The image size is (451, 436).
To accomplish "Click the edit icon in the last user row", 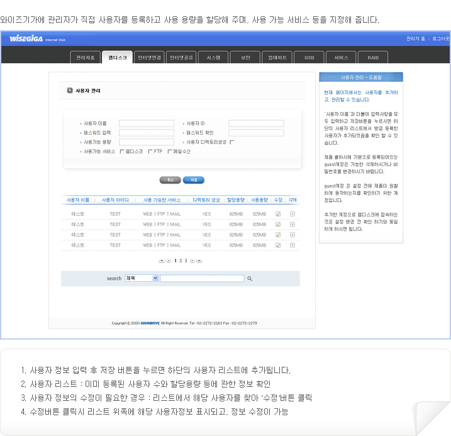I will 278,245.
